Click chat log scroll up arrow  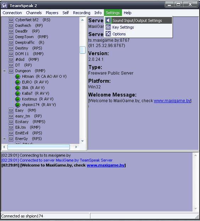(x=196, y=155)
